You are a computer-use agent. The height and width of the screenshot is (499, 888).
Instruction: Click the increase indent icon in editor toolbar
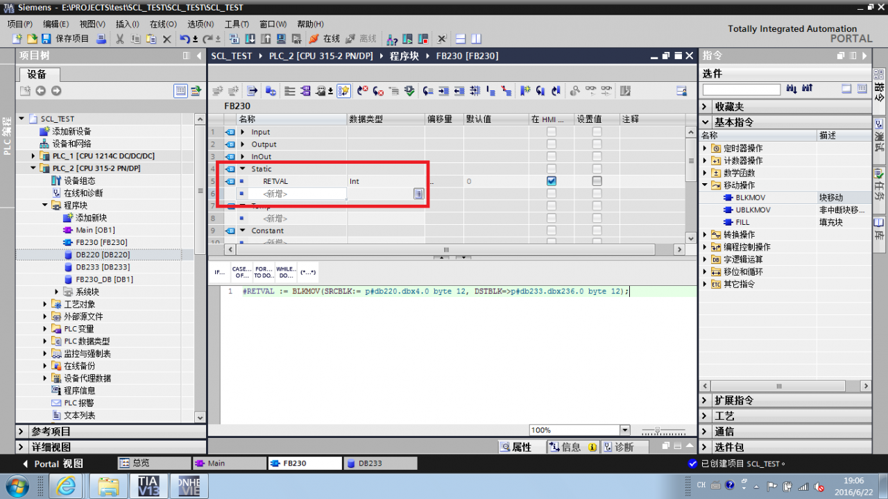coord(443,91)
